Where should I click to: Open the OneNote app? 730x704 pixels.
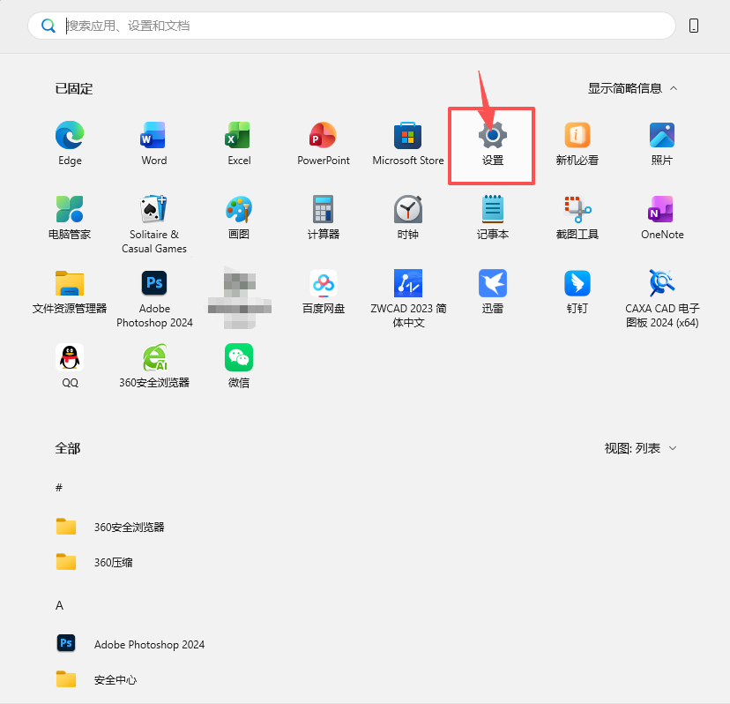[661, 218]
